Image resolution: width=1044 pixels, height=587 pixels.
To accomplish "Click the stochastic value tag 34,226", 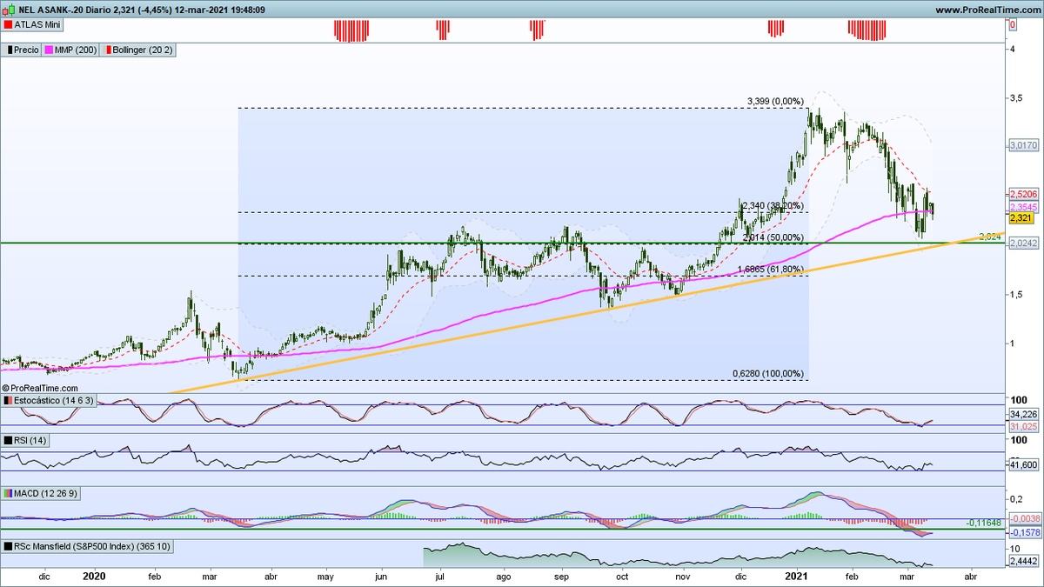I will (1022, 415).
